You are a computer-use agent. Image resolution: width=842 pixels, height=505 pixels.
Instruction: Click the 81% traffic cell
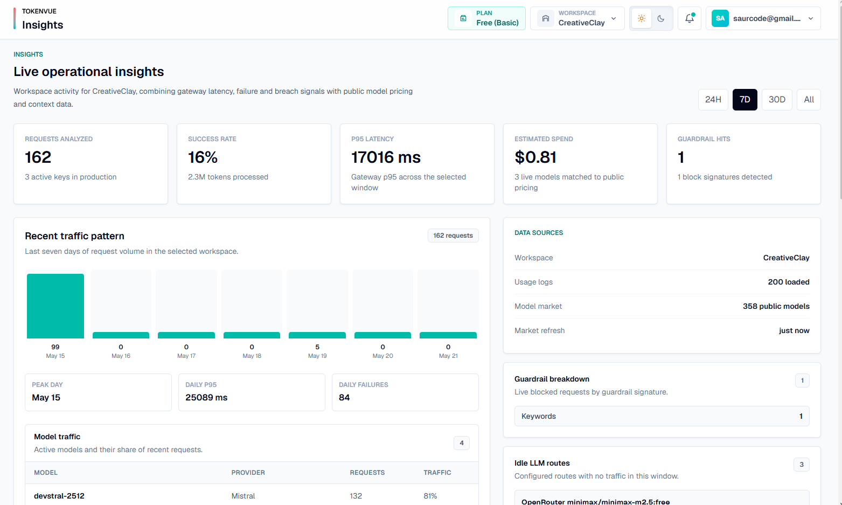coord(430,496)
